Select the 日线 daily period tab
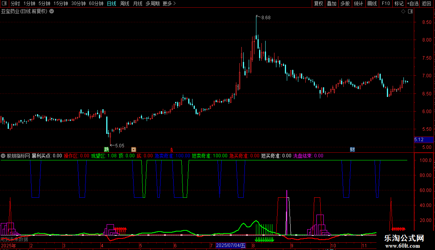The width and height of the screenshot is (435, 250). [x=112, y=3]
